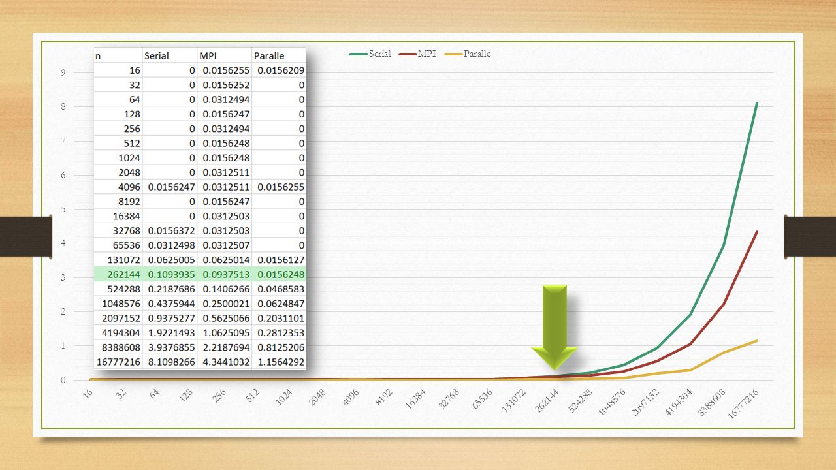Screen dimensions: 836x470
Task: Click table cell 0.0156209 in Paralle column
Action: coord(281,70)
